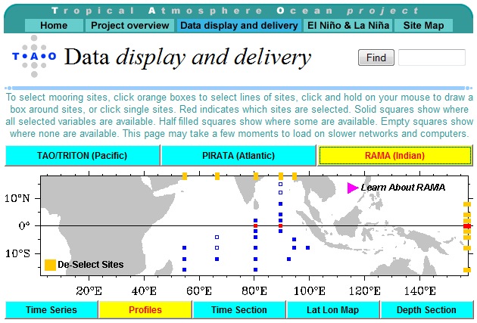Click orange box selecting the 90°E line
This screenshot has width=477, height=323.
point(281,176)
